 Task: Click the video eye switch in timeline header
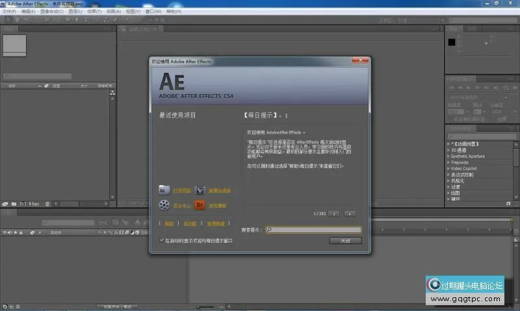tap(5, 232)
